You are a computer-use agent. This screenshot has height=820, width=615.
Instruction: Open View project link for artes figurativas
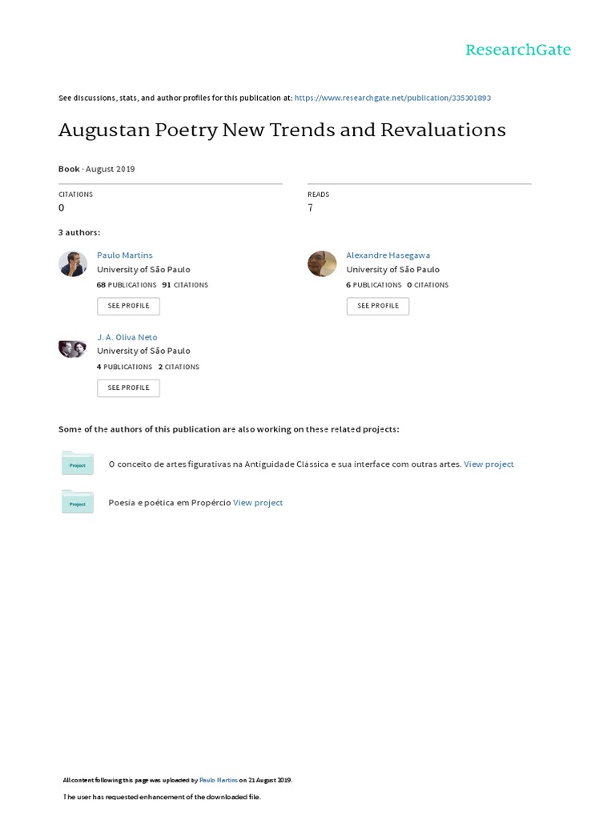click(x=488, y=464)
